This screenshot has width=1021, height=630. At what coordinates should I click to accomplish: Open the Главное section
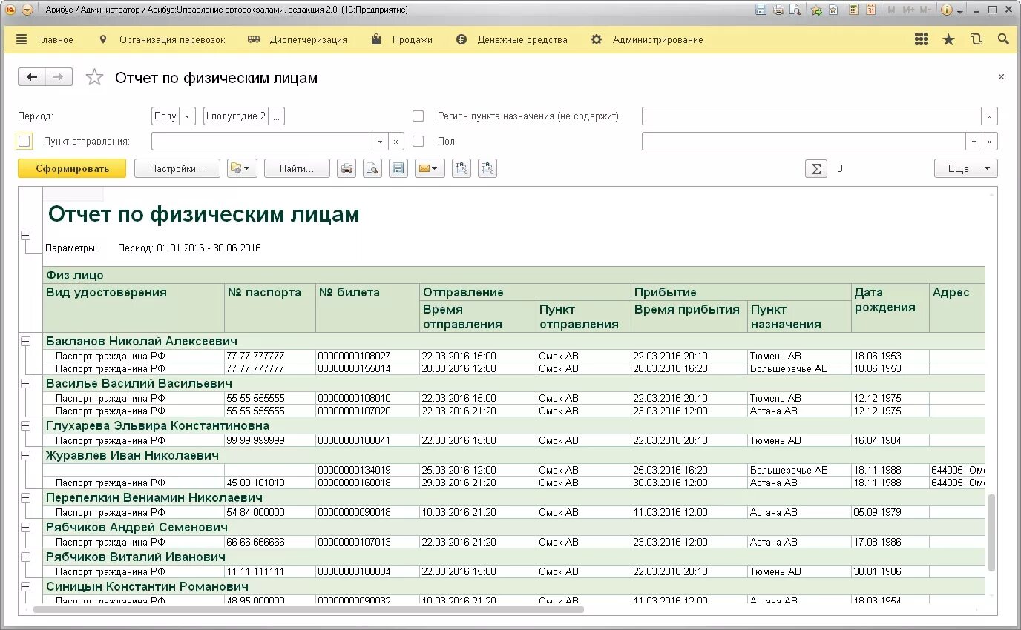56,39
